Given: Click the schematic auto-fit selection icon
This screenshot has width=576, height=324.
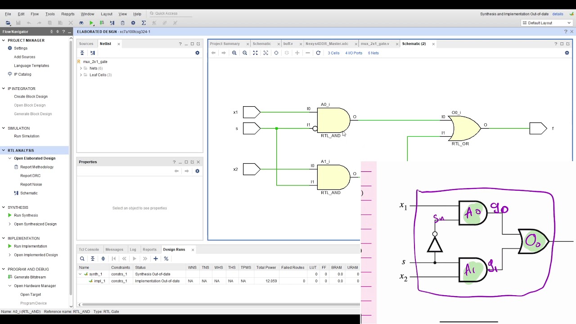Looking at the screenshot, I should (276, 53).
